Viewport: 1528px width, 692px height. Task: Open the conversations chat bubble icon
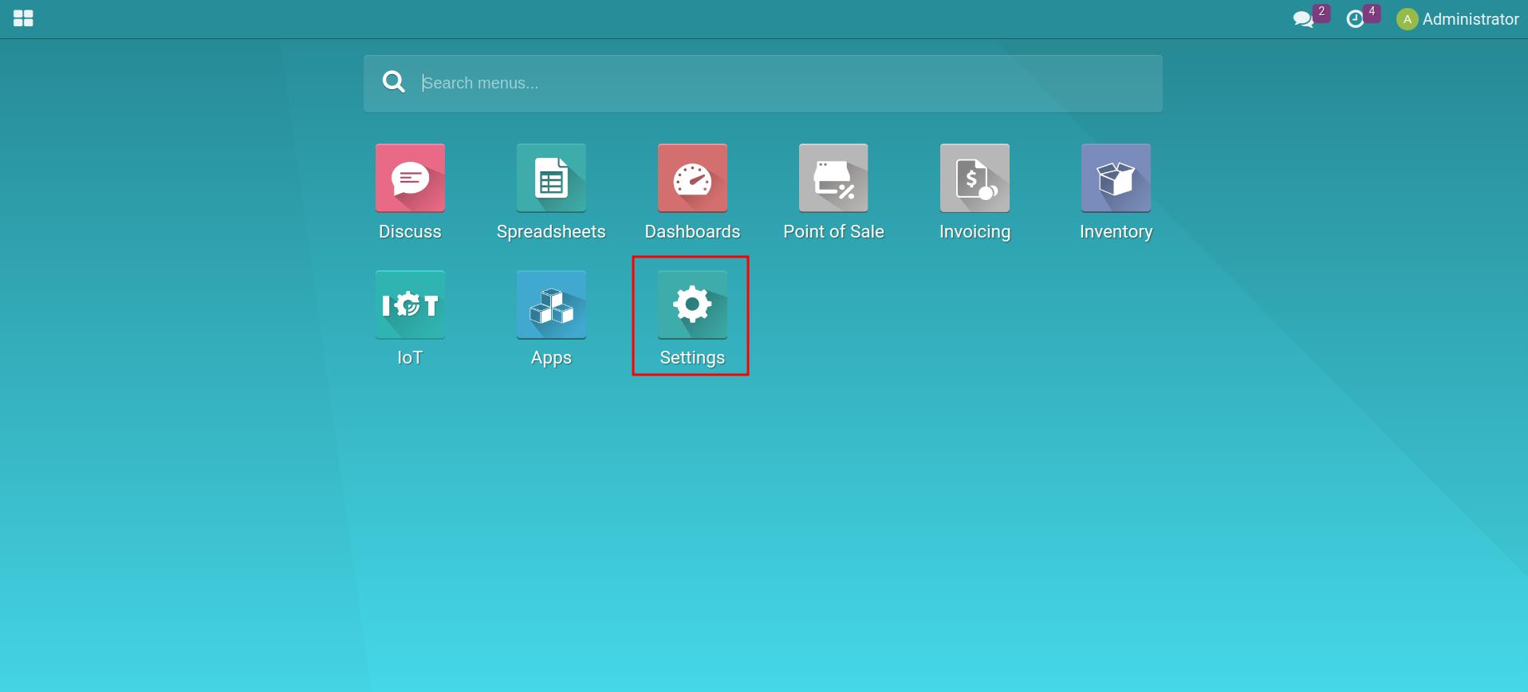click(x=1303, y=19)
